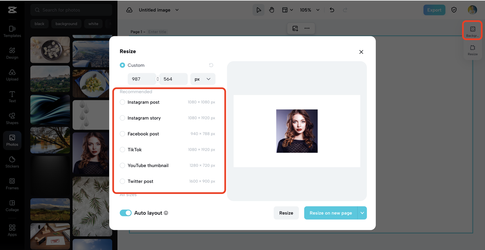Click the Export button

point(434,10)
